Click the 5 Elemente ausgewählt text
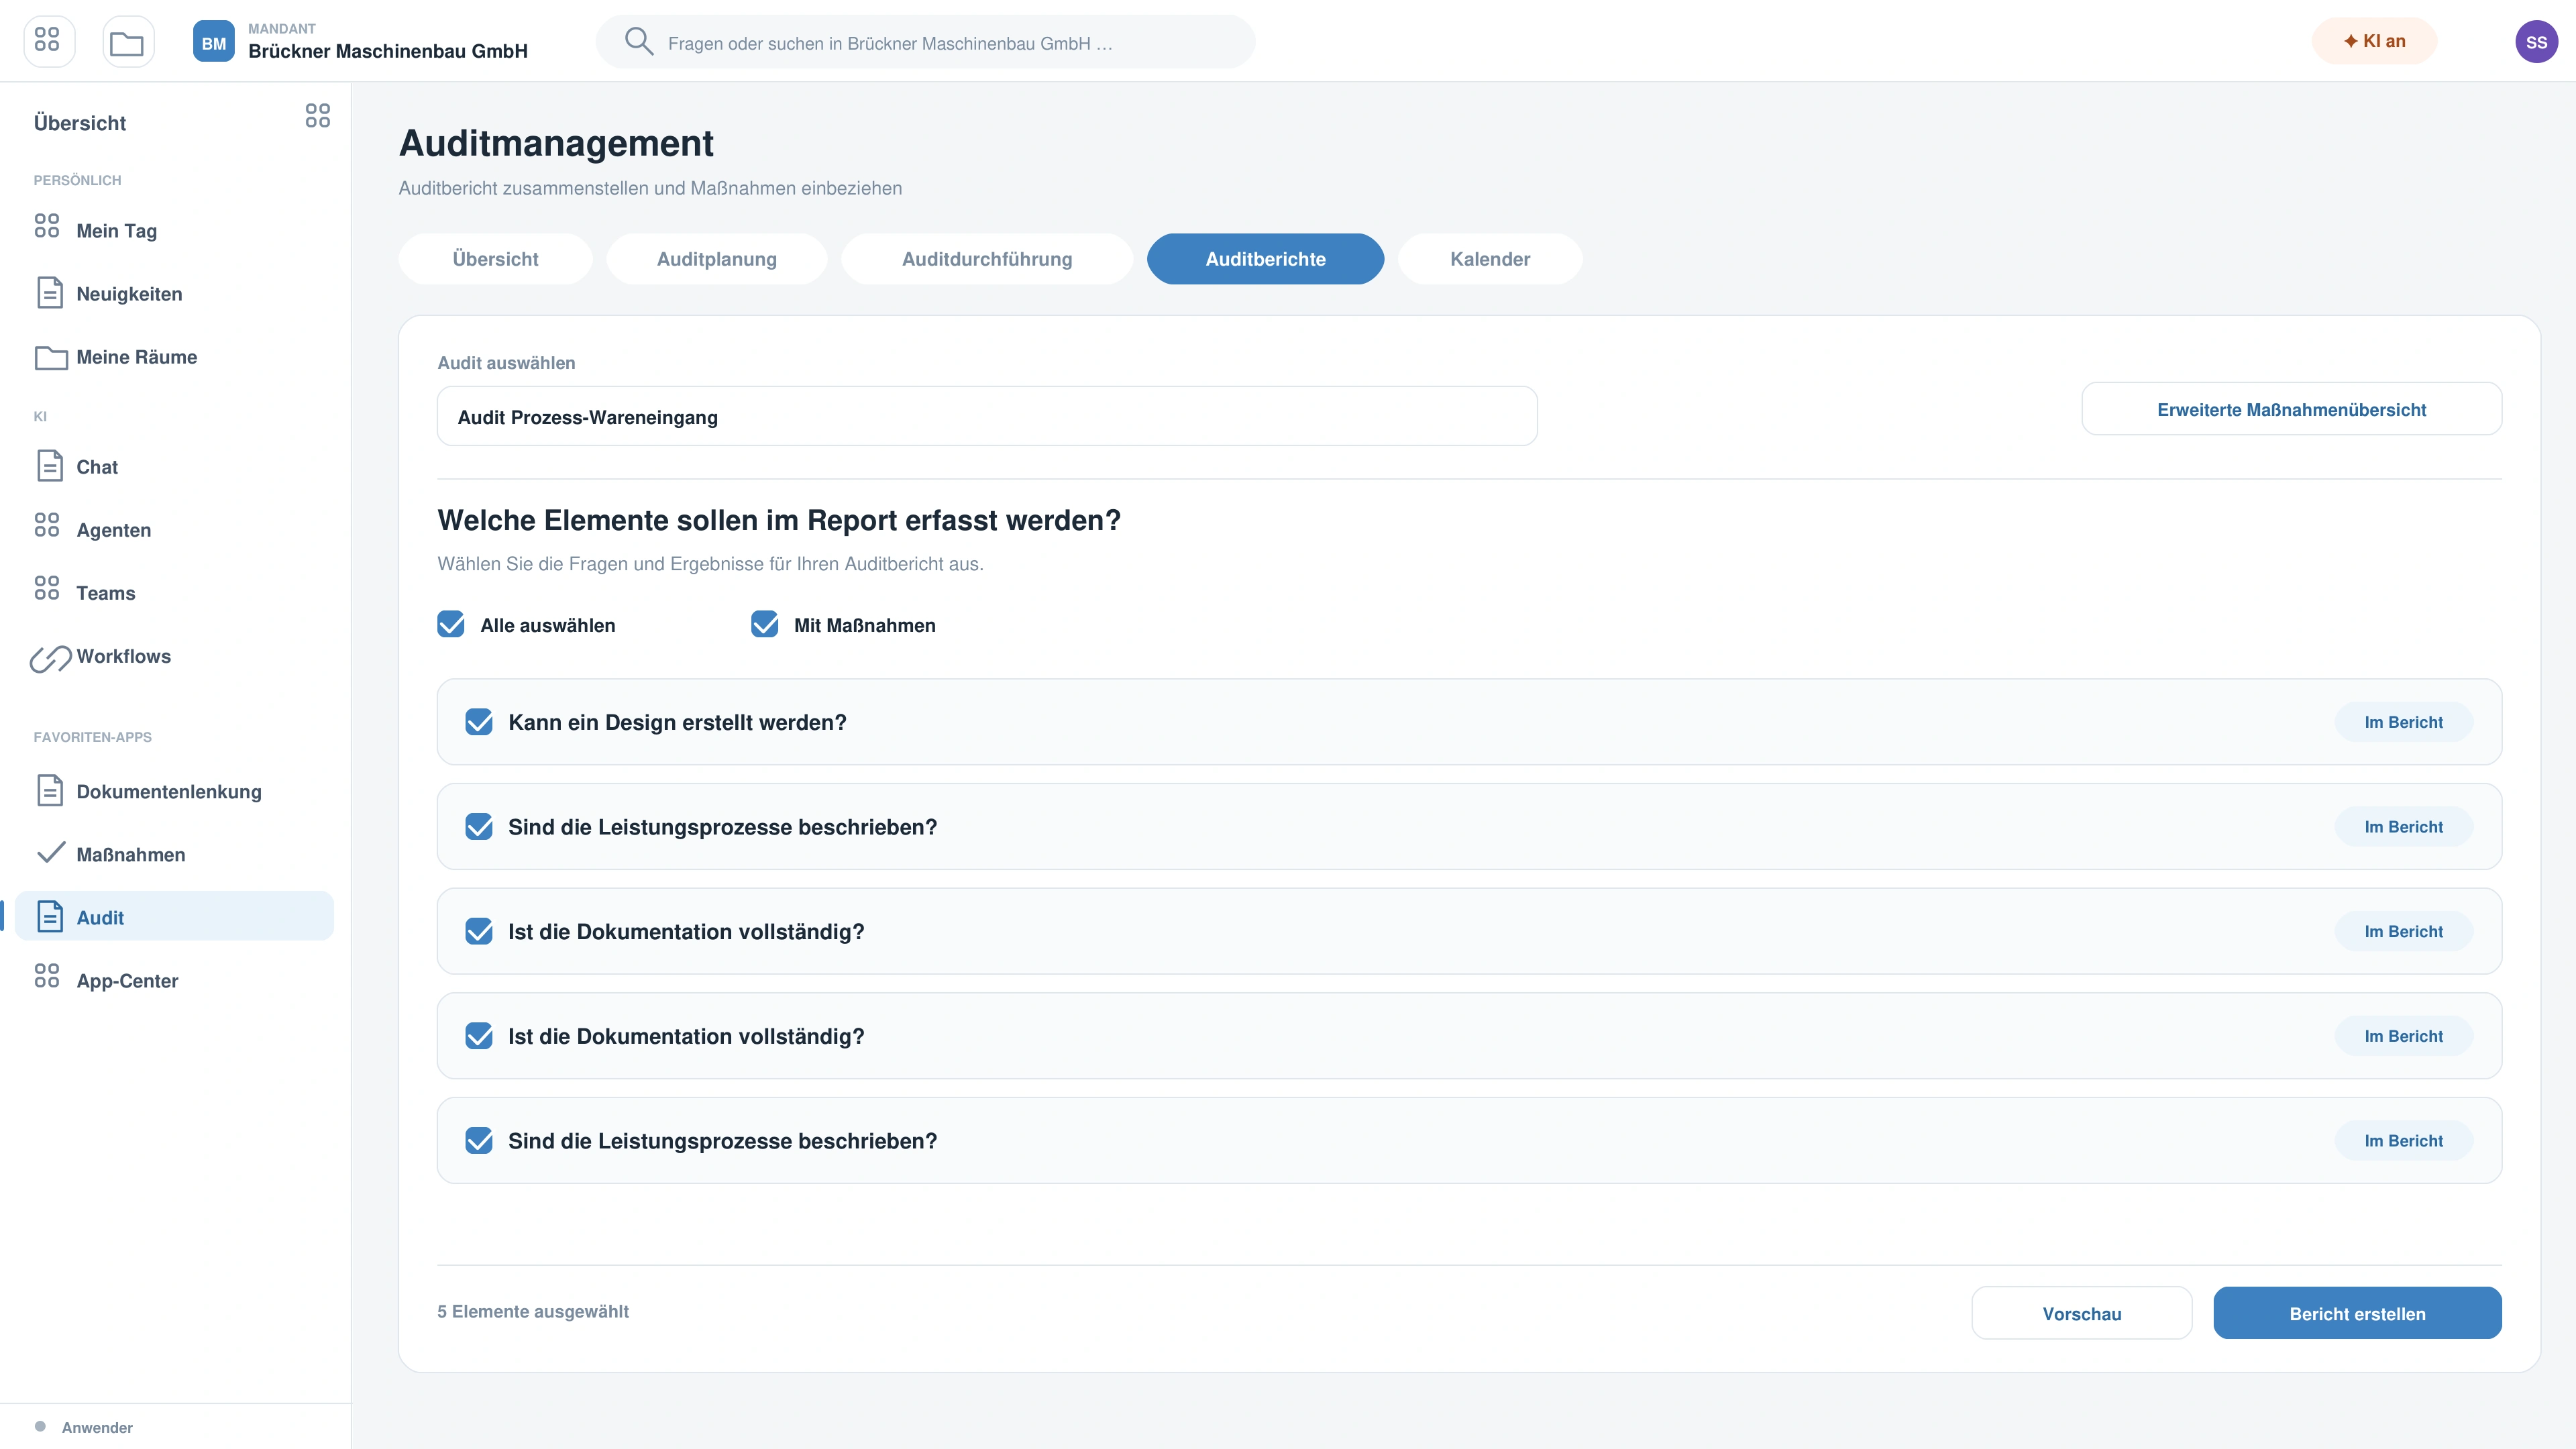Screen dimensions: 2576x1449 (533, 1311)
